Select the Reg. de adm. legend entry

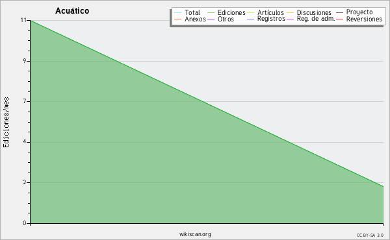pyautogui.click(x=311, y=19)
